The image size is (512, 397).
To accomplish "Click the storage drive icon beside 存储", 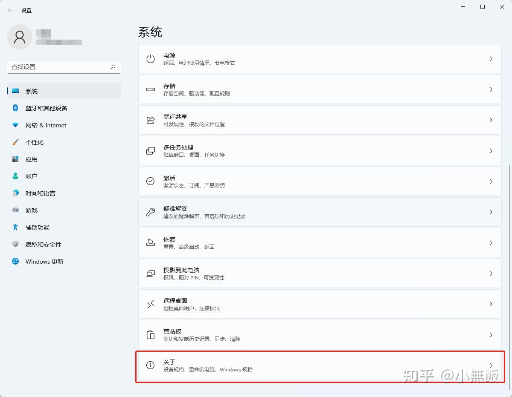I will click(x=150, y=89).
